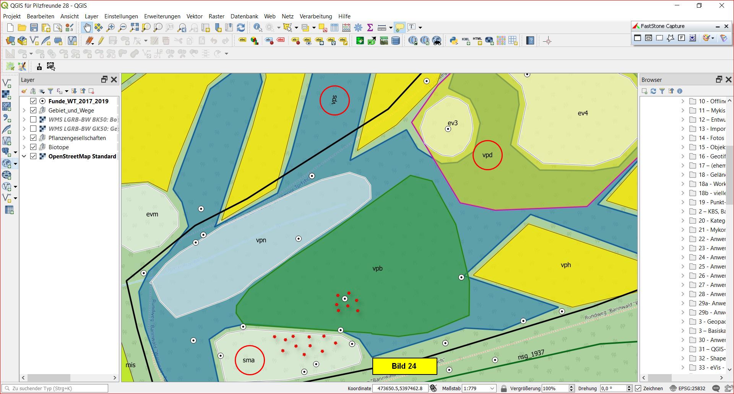Click the Zoom In magnifier tool
The width and height of the screenshot is (734, 394).
(110, 28)
